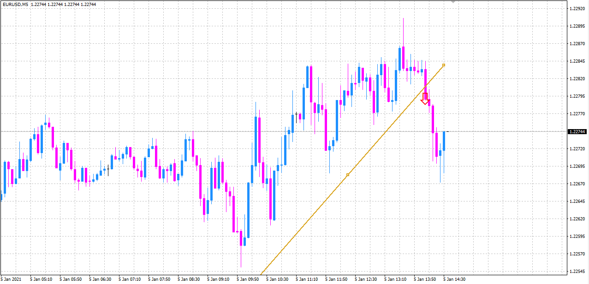Click price axis label 1.22870

(577, 44)
